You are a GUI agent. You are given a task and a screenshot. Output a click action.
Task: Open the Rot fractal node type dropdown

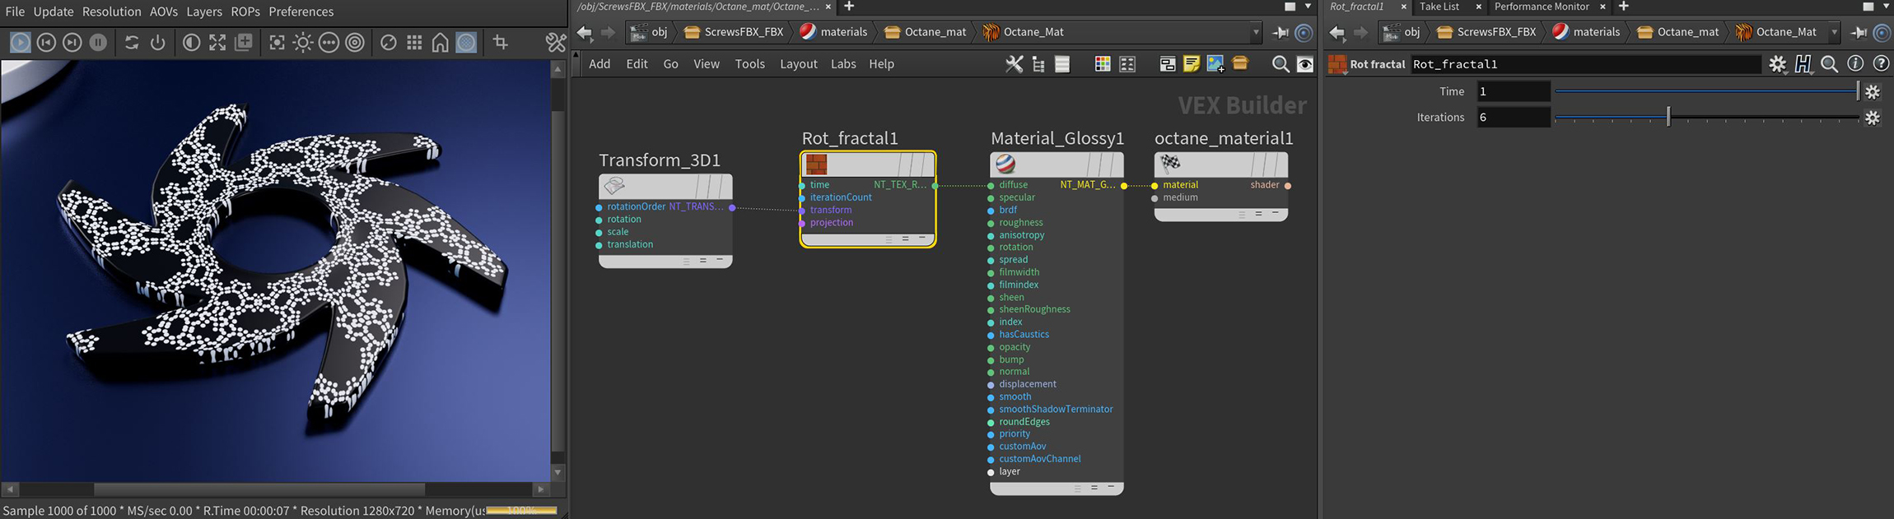(1337, 64)
